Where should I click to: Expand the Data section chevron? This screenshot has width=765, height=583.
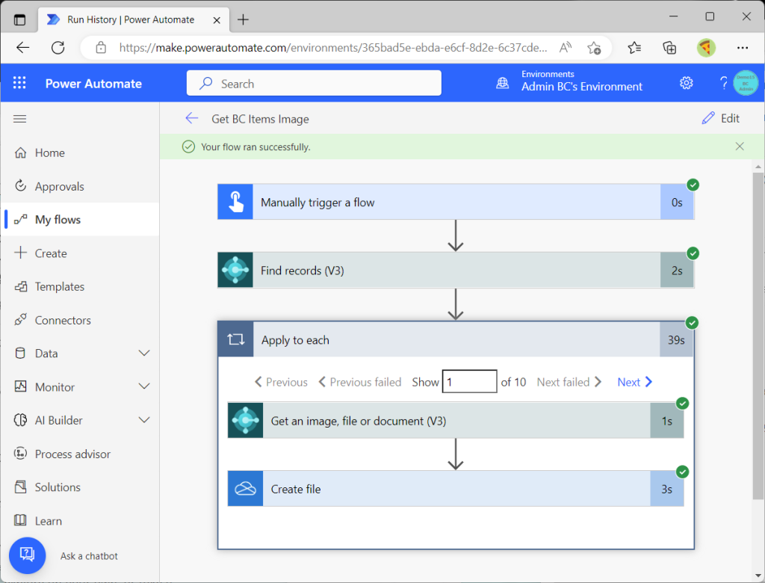click(x=144, y=353)
